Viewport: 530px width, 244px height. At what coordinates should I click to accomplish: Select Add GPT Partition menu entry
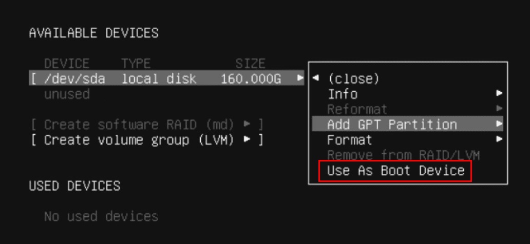pyautogui.click(x=392, y=125)
